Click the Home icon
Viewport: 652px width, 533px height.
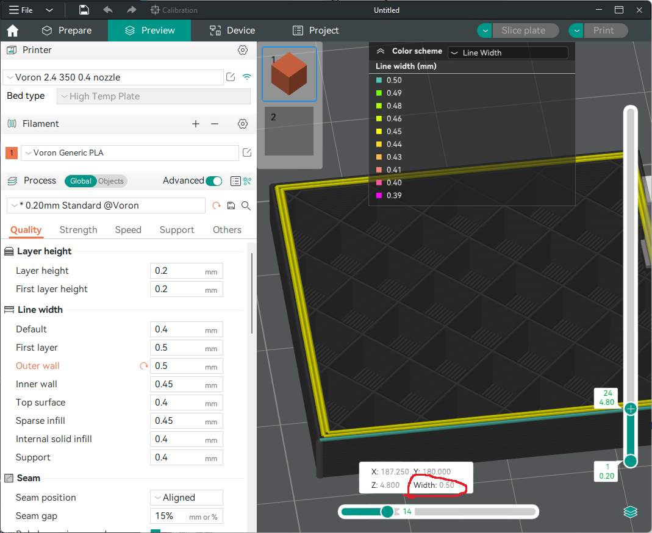pyautogui.click(x=12, y=30)
